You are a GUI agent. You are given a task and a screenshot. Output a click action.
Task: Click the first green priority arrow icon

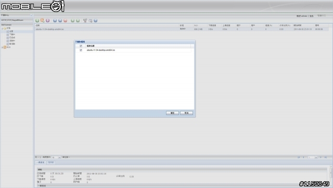(x=73, y=21)
